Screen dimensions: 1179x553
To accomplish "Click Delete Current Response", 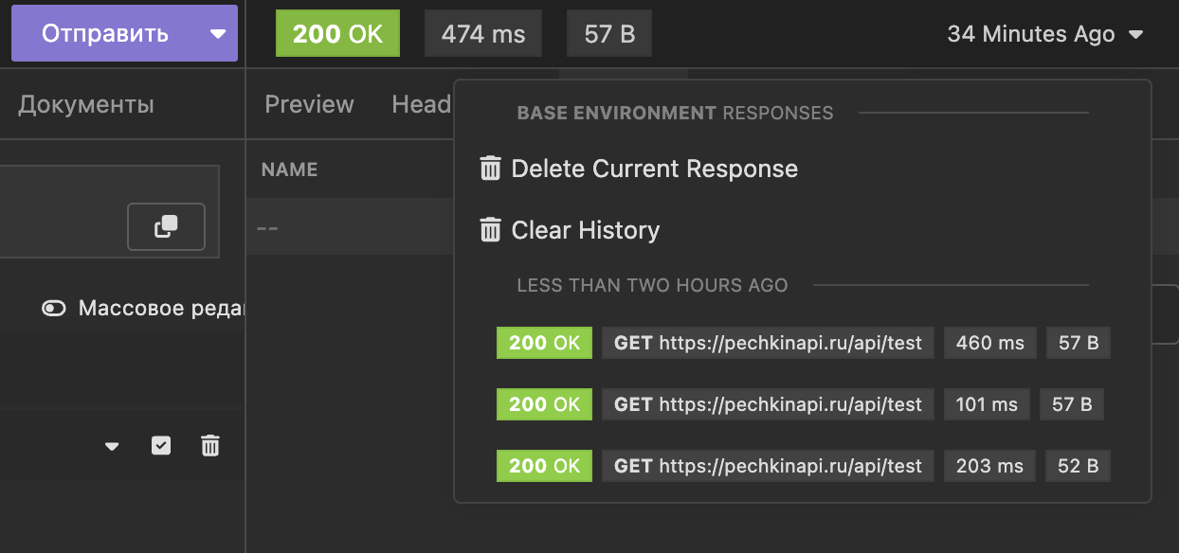I will 653,168.
